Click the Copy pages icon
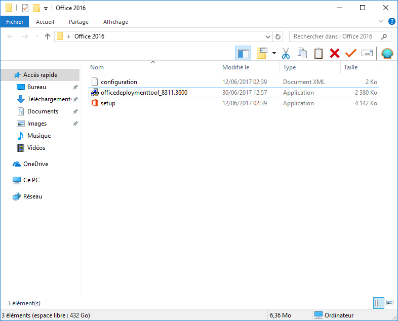 point(302,53)
